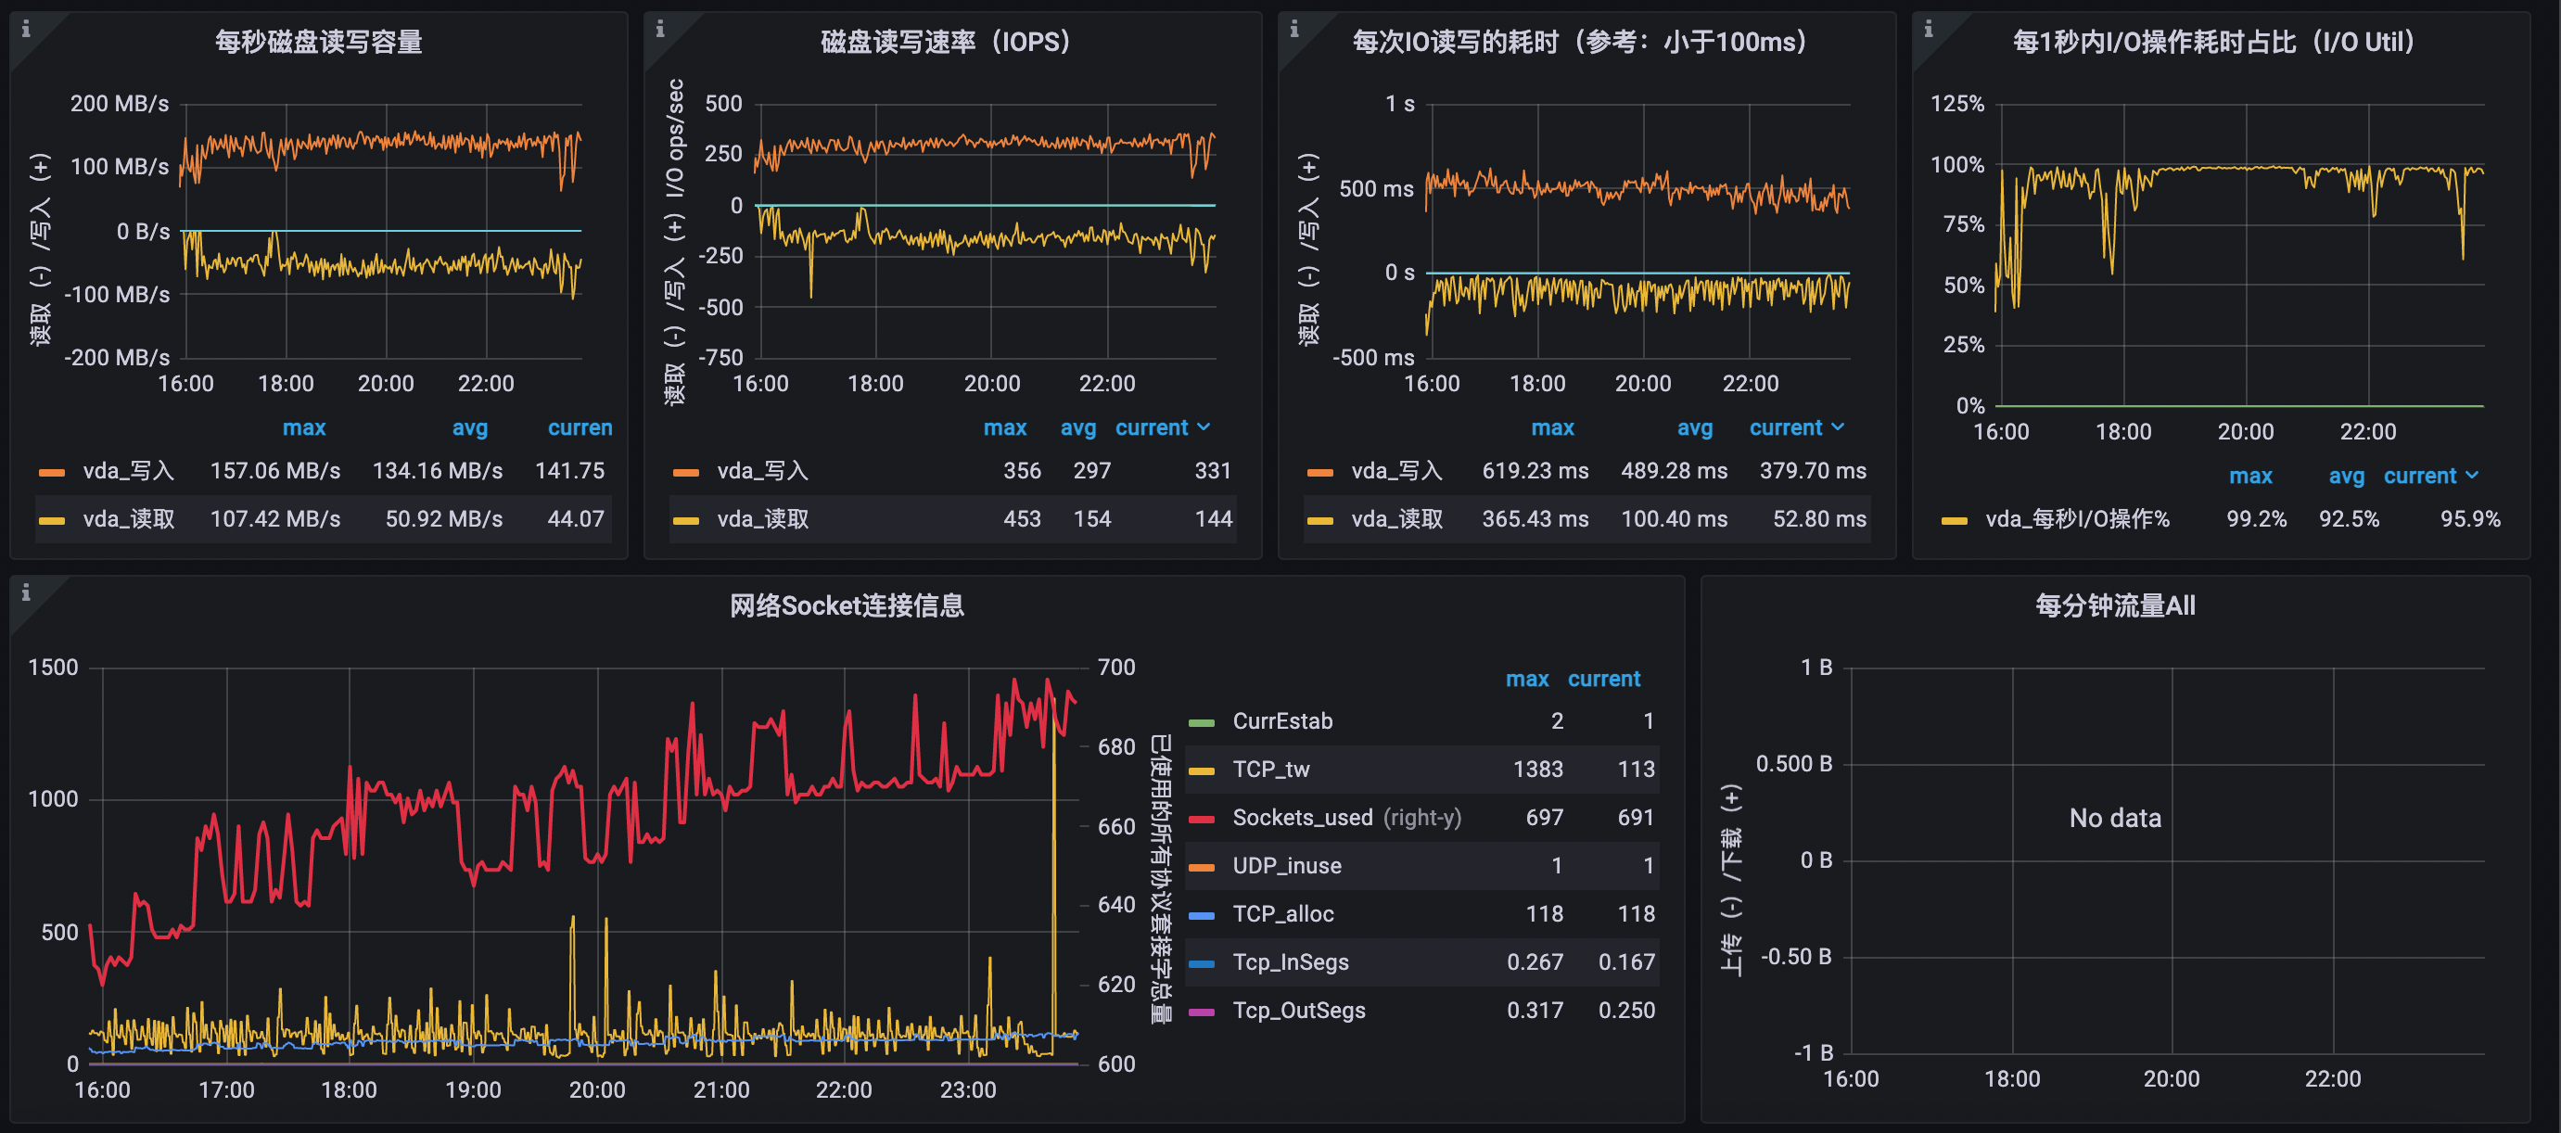Click info icon on 每秒磁盘读写容量 panel

point(26,30)
